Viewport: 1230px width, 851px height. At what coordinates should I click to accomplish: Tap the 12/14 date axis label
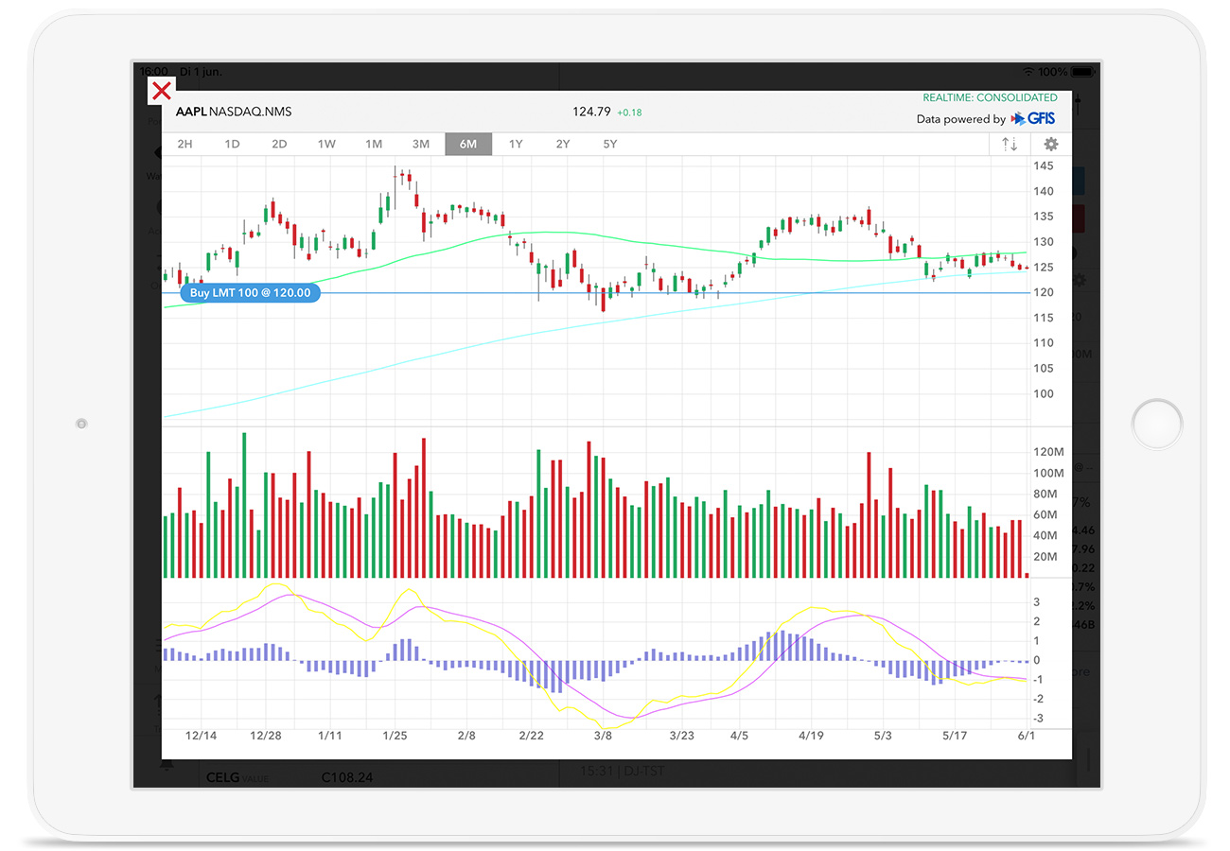click(201, 736)
